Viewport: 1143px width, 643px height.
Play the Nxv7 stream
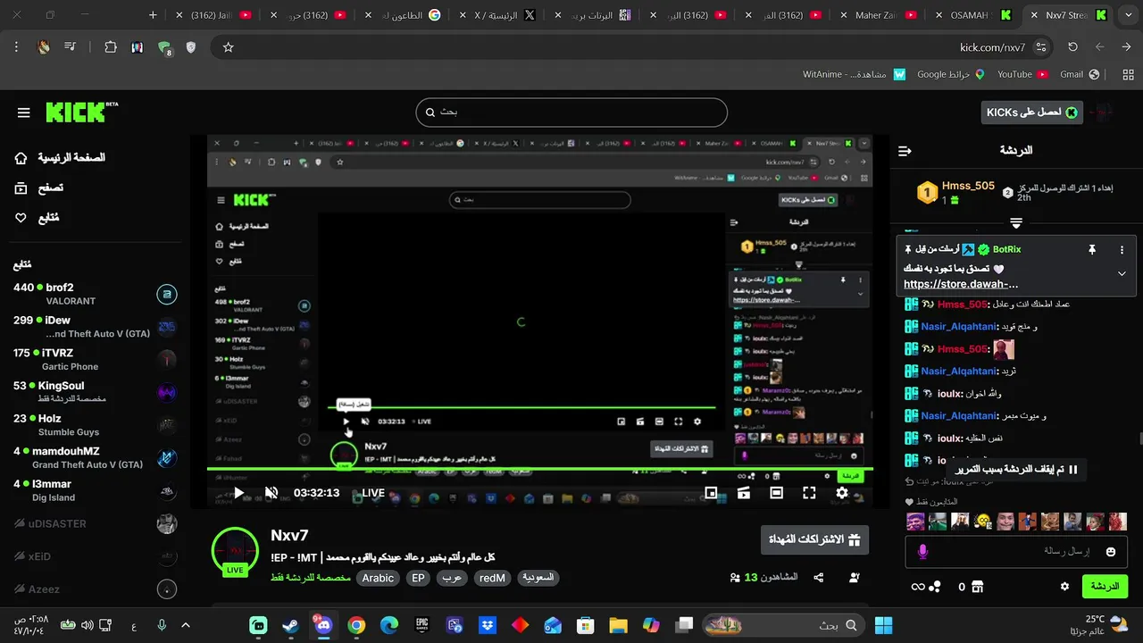pos(238,493)
